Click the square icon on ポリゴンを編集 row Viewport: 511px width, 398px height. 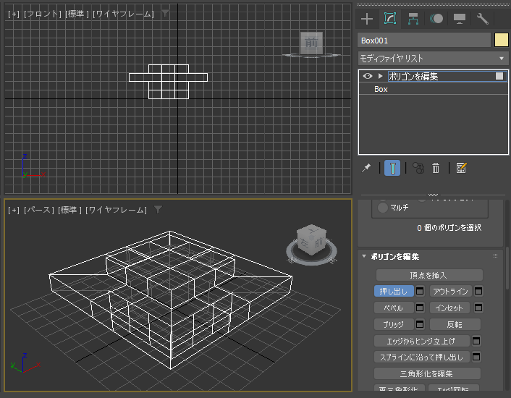[499, 76]
